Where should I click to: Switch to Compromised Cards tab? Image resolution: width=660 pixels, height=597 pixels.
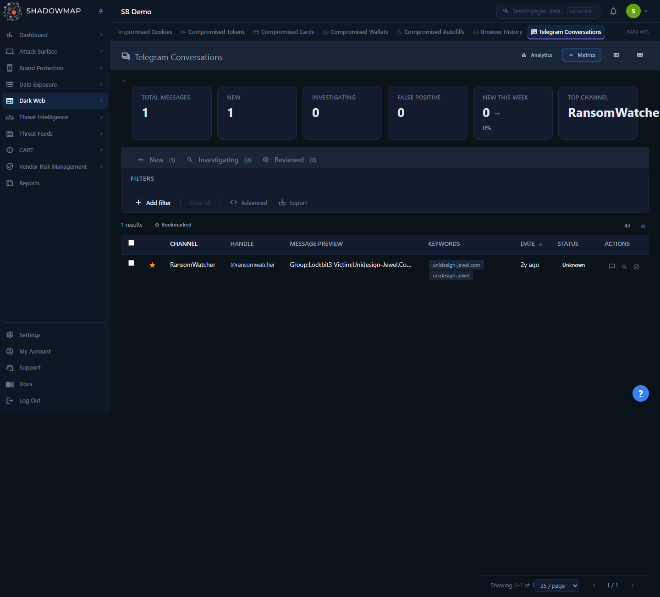[284, 32]
